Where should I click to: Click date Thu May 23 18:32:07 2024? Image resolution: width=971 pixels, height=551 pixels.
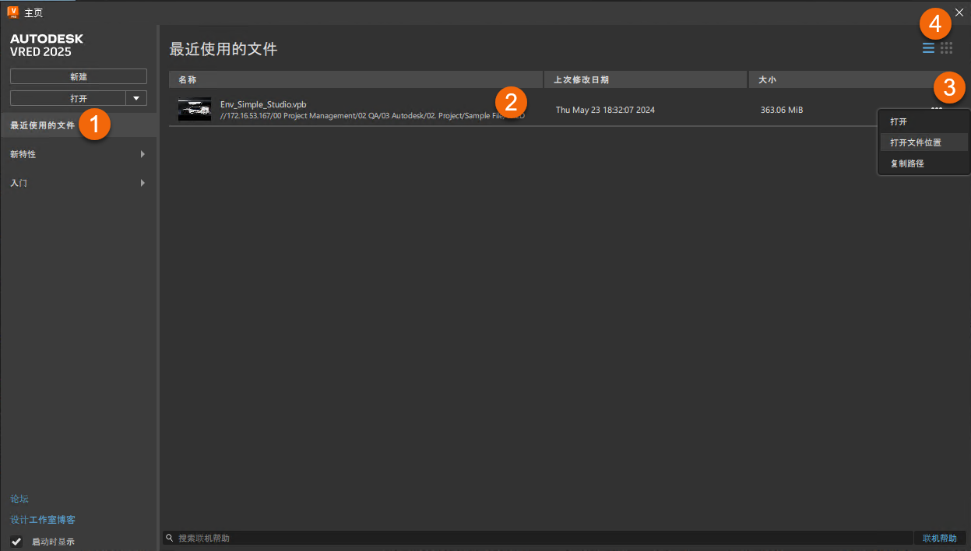tap(605, 110)
